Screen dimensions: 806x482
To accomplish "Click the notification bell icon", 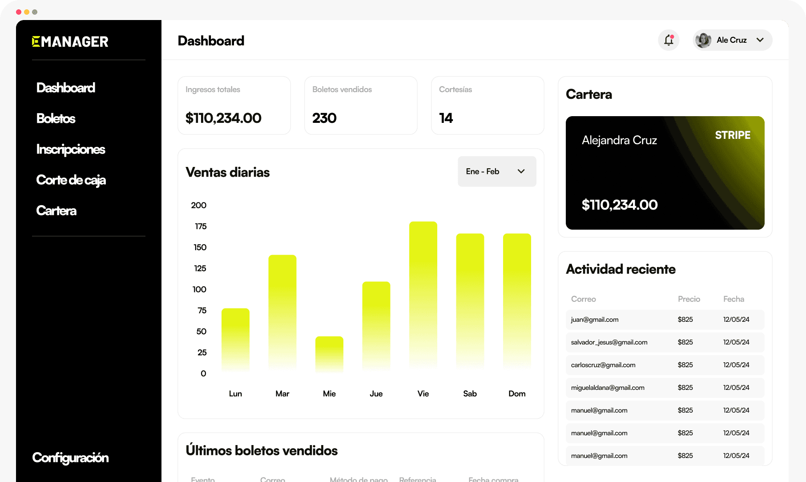I will (x=669, y=40).
